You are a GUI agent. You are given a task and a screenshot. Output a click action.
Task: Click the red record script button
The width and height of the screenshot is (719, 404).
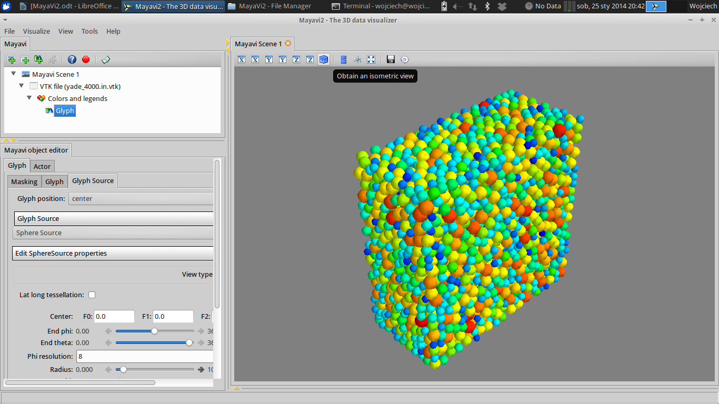pos(86,60)
